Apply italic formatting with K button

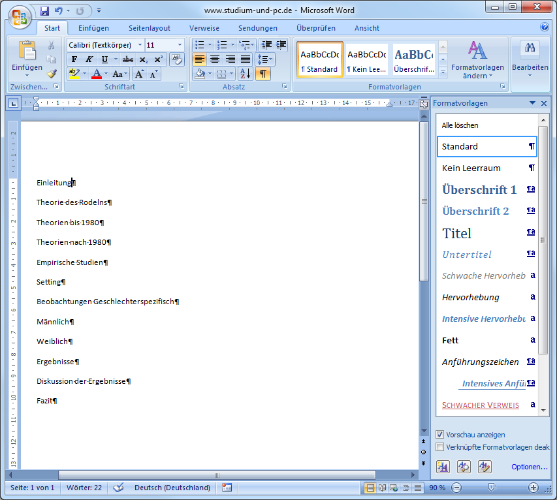pos(89,59)
